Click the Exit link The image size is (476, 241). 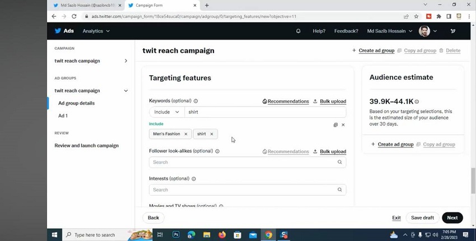point(396,217)
